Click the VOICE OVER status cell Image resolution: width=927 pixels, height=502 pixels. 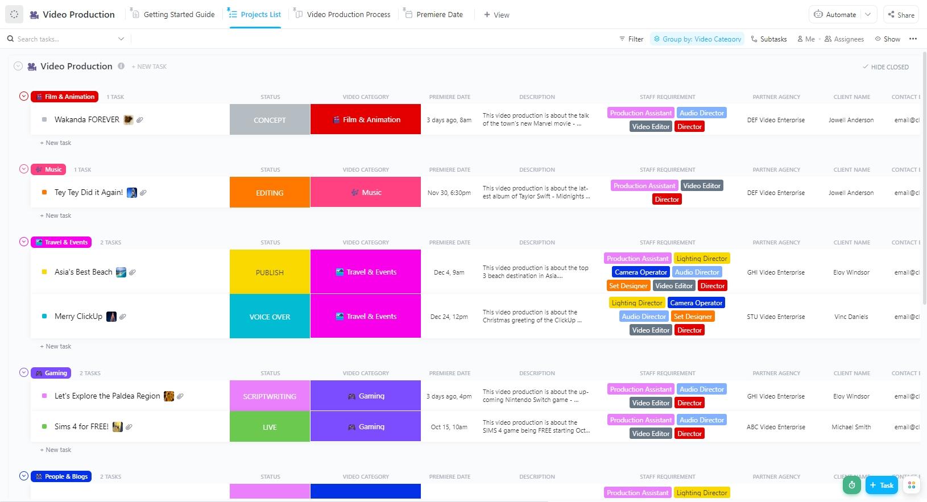(x=270, y=316)
